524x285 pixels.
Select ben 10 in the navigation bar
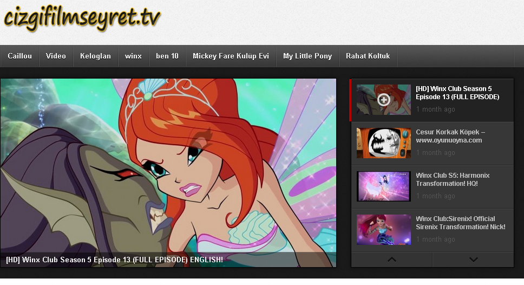point(167,56)
